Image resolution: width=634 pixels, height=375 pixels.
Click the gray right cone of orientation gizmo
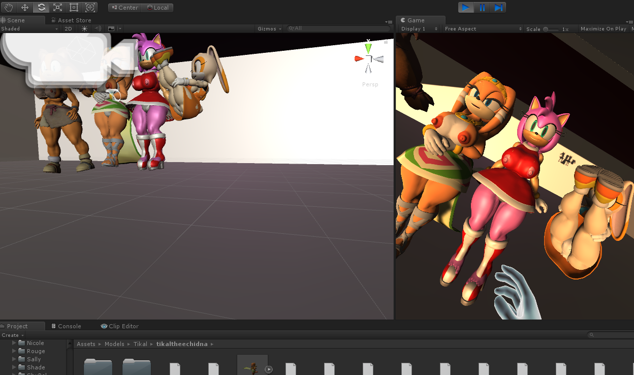pyautogui.click(x=378, y=59)
